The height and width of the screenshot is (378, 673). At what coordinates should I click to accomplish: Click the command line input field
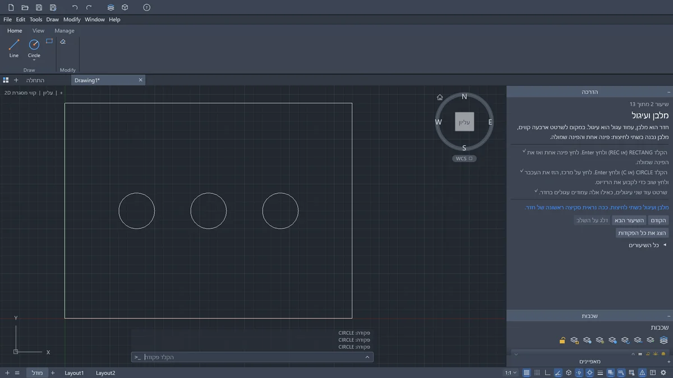pyautogui.click(x=252, y=357)
